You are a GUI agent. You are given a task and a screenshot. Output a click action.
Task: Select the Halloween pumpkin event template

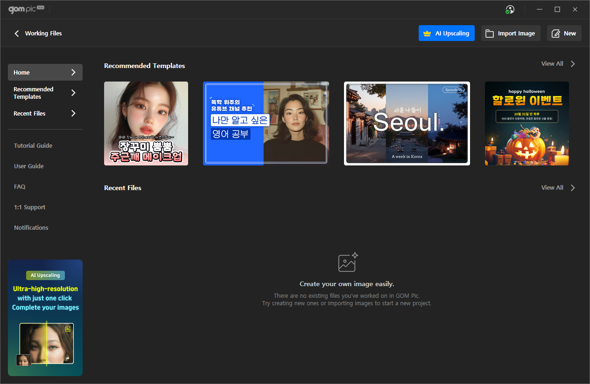point(527,123)
